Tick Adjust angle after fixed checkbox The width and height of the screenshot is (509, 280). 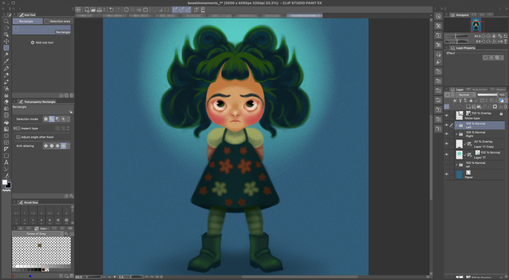(x=18, y=137)
